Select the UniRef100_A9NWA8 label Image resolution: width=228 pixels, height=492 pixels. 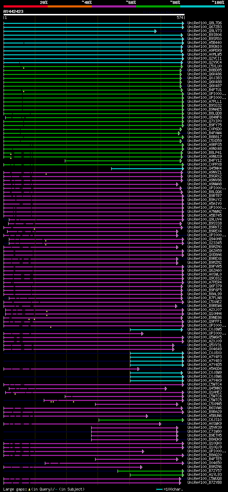[204, 184]
